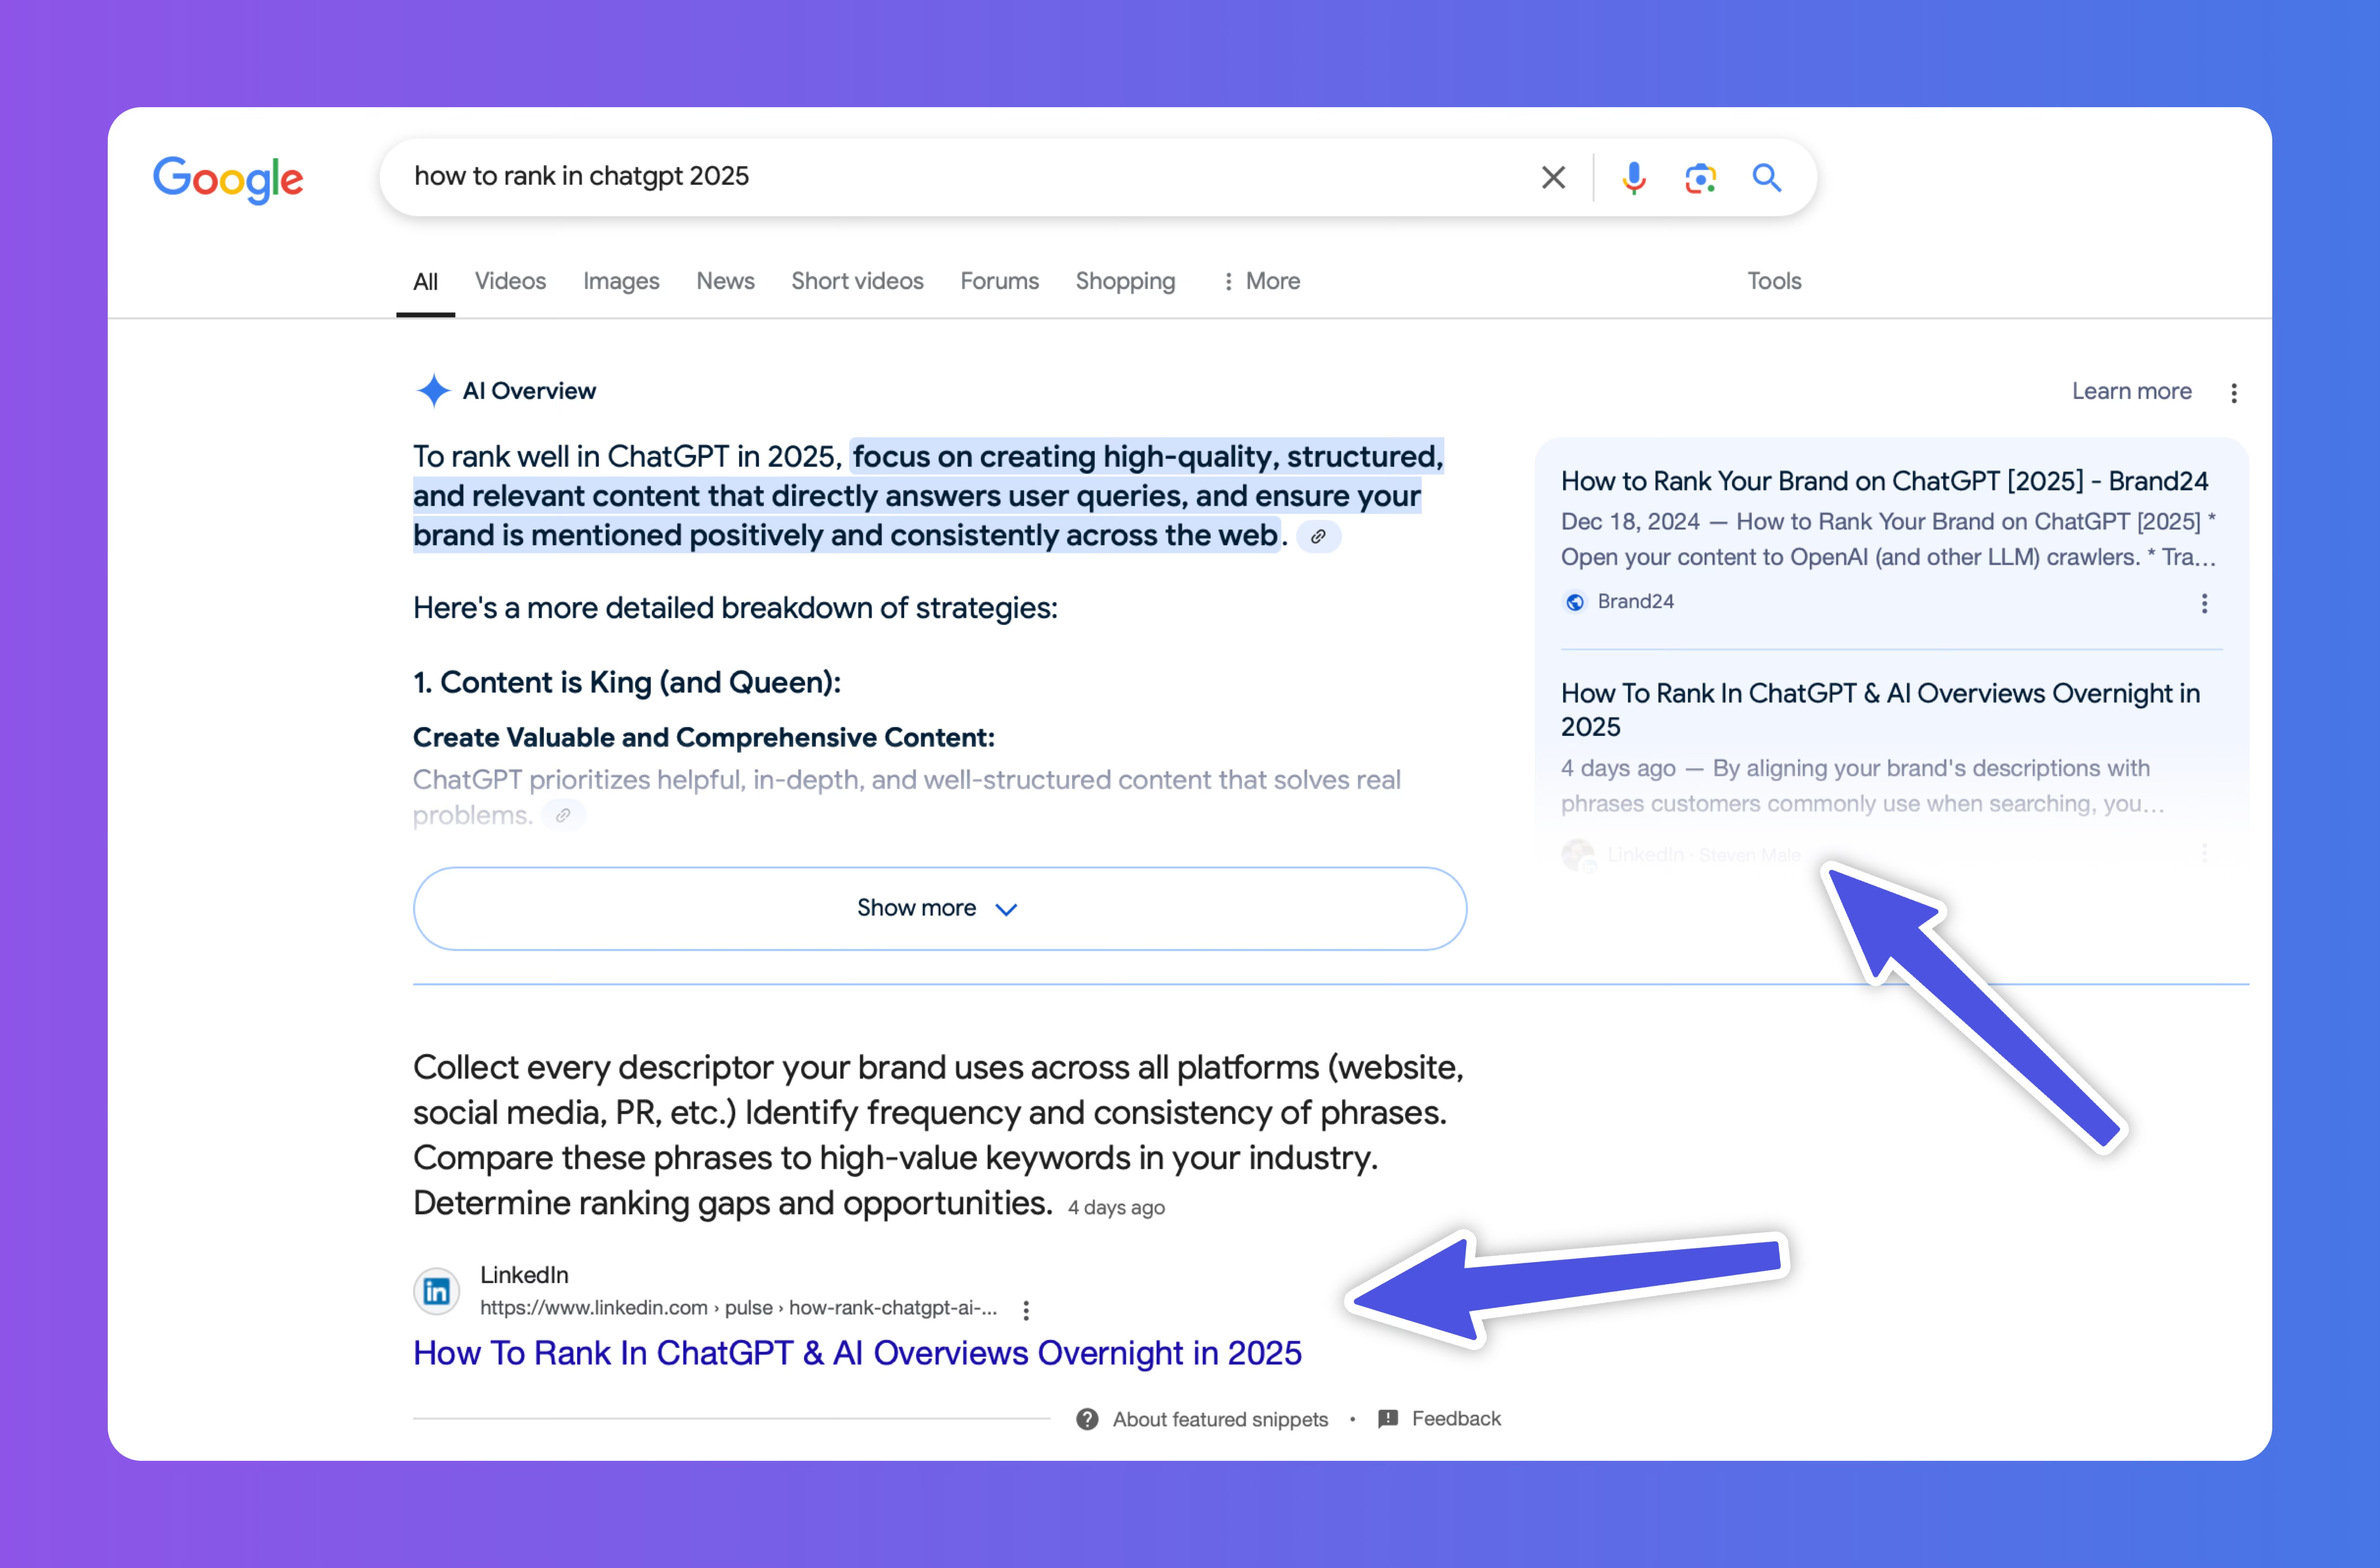Click inside the search query field
Viewport: 2380px width, 1568px height.
(900, 176)
